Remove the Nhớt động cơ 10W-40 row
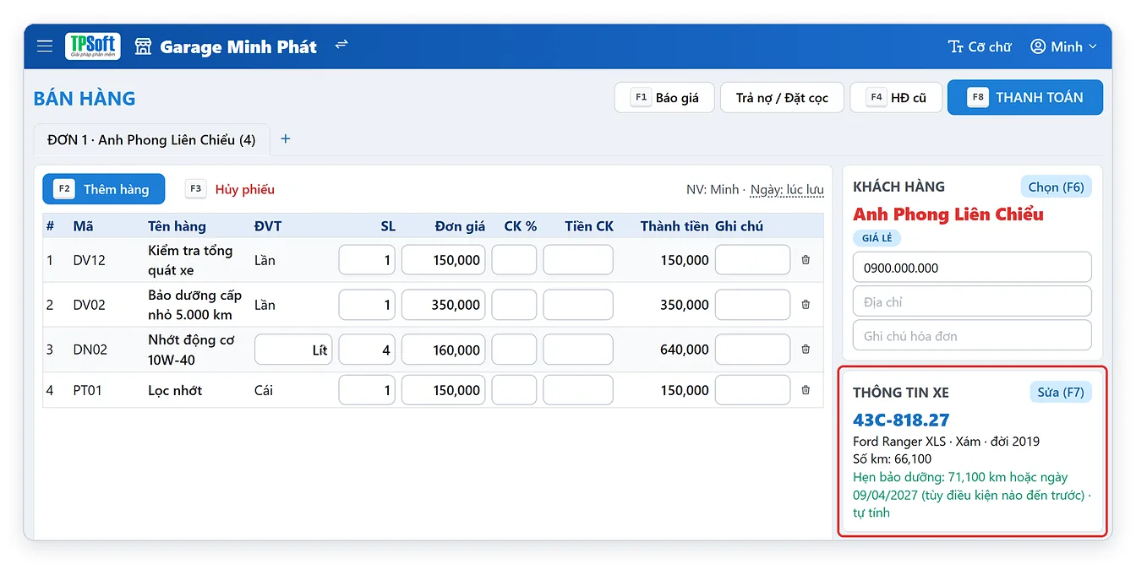The width and height of the screenshot is (1136, 564). tap(806, 350)
